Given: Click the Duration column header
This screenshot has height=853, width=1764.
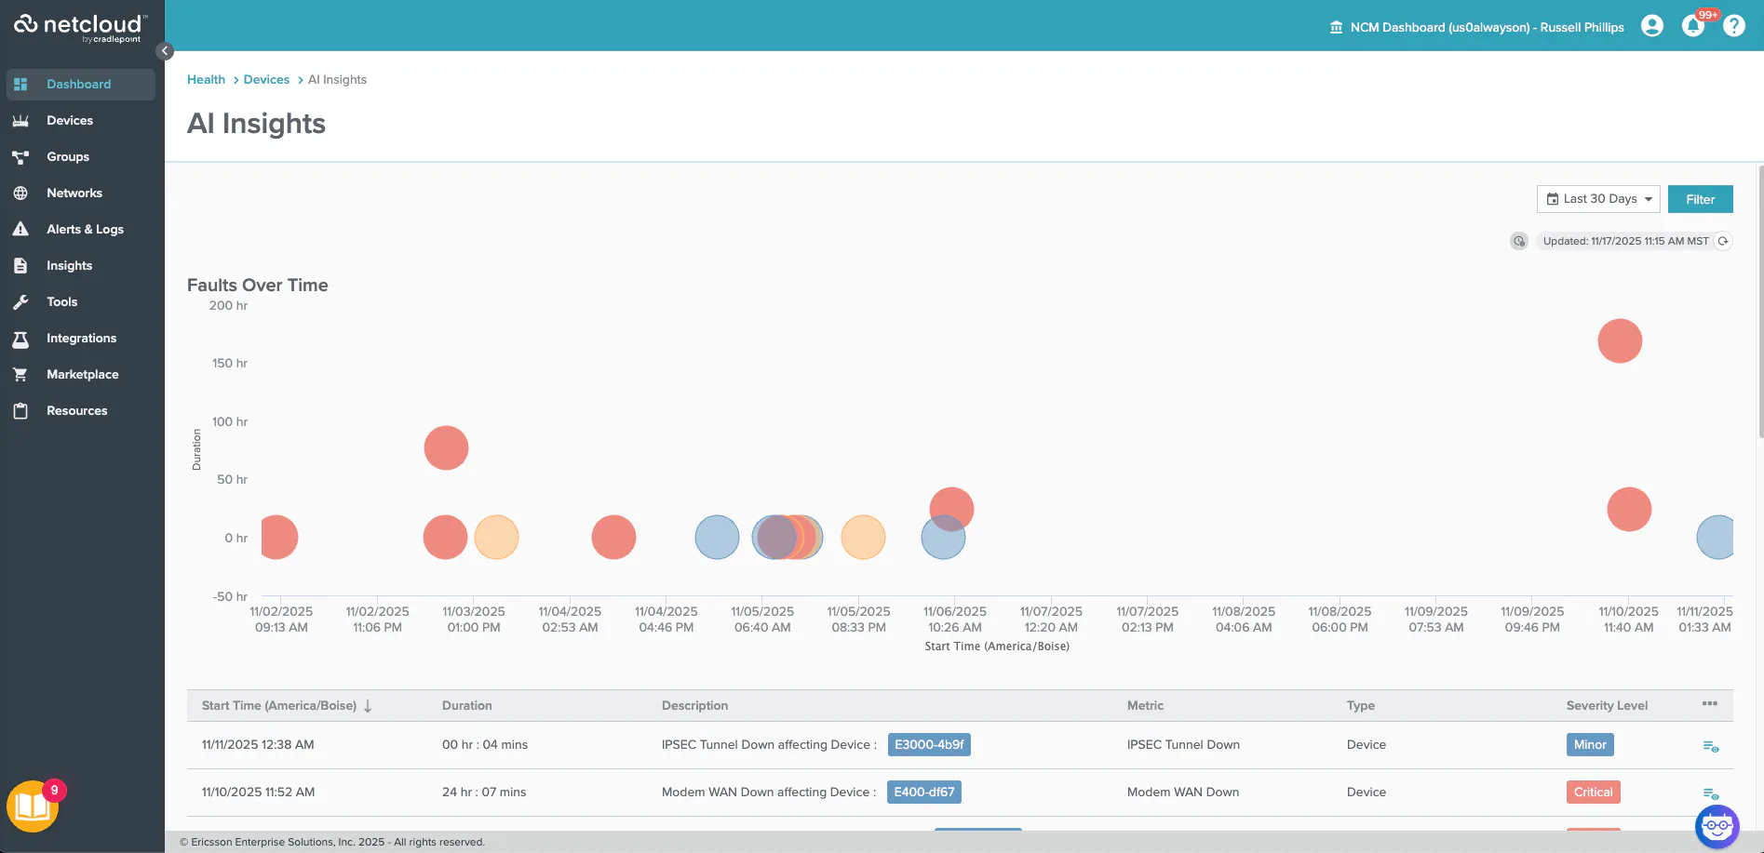Looking at the screenshot, I should click(x=466, y=705).
